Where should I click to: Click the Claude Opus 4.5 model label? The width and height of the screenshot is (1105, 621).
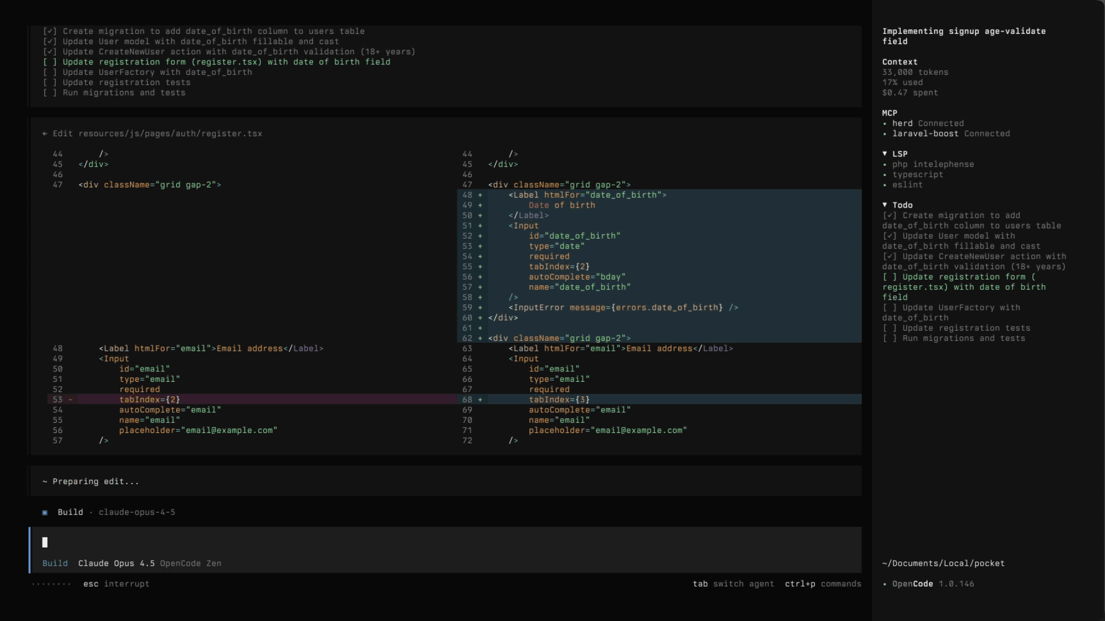[116, 563]
